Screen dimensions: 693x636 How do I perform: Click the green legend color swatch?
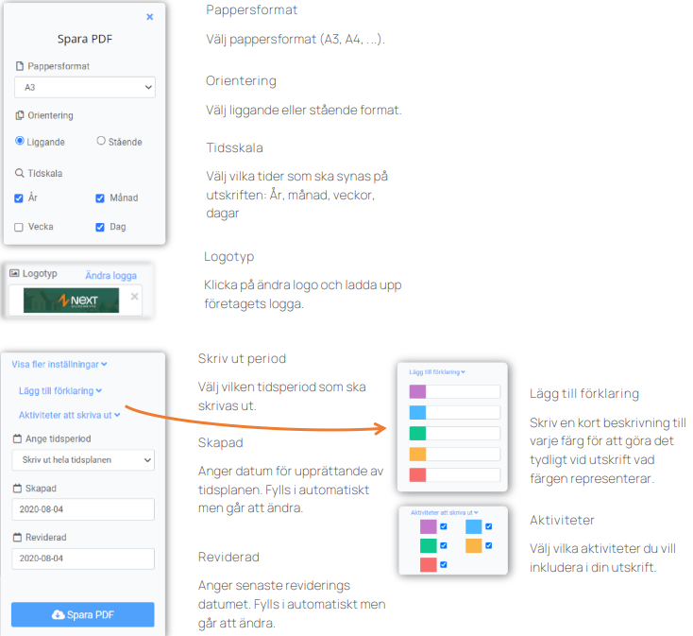417,434
